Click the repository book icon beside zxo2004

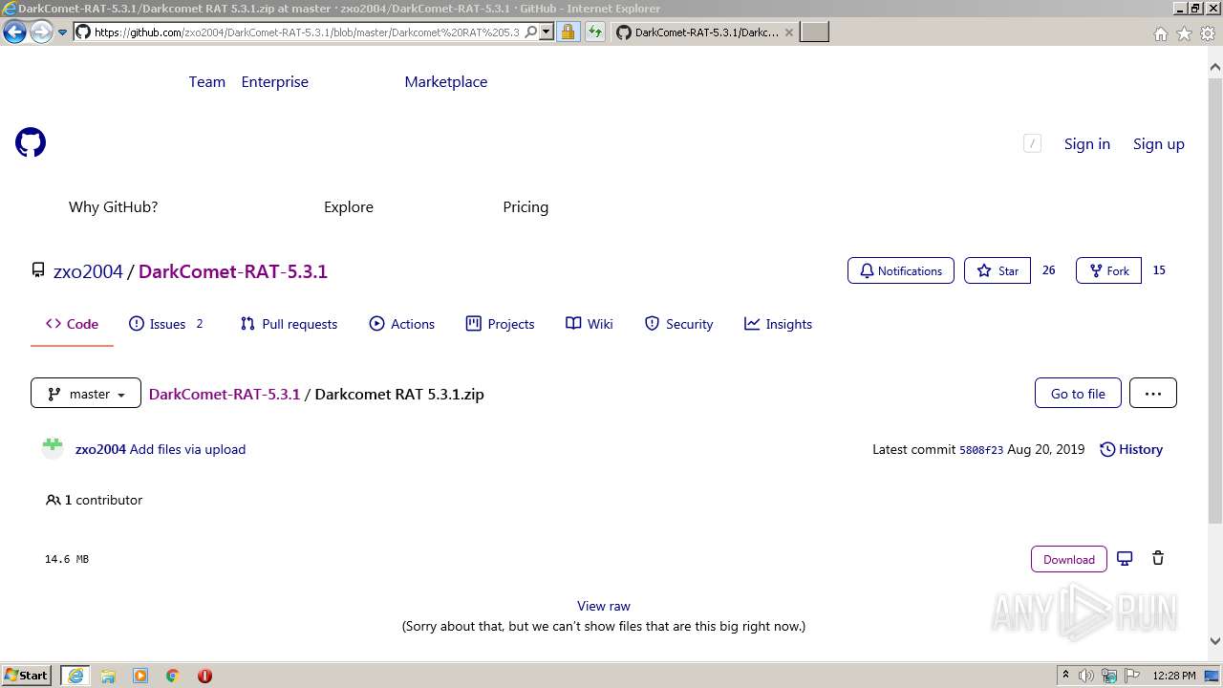(x=38, y=270)
